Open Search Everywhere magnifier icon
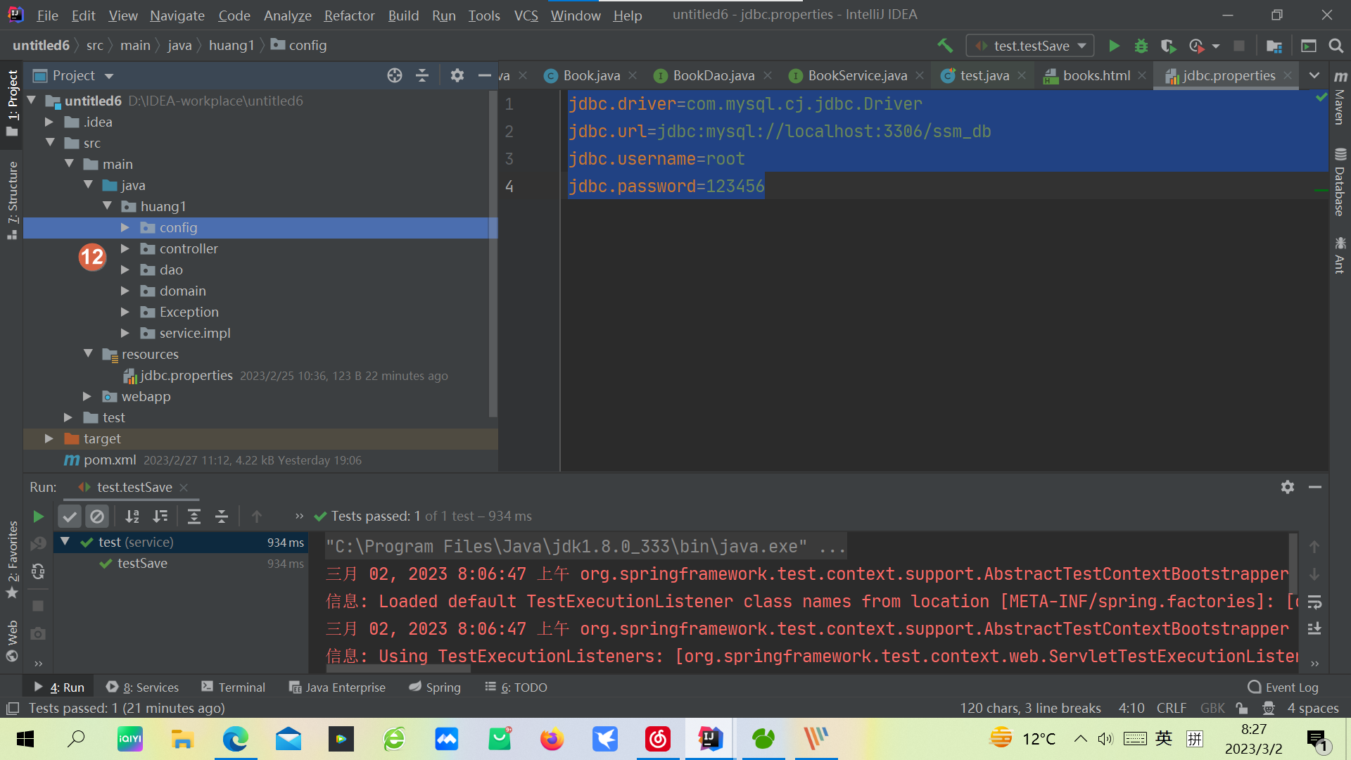The height and width of the screenshot is (760, 1351). click(x=1336, y=46)
